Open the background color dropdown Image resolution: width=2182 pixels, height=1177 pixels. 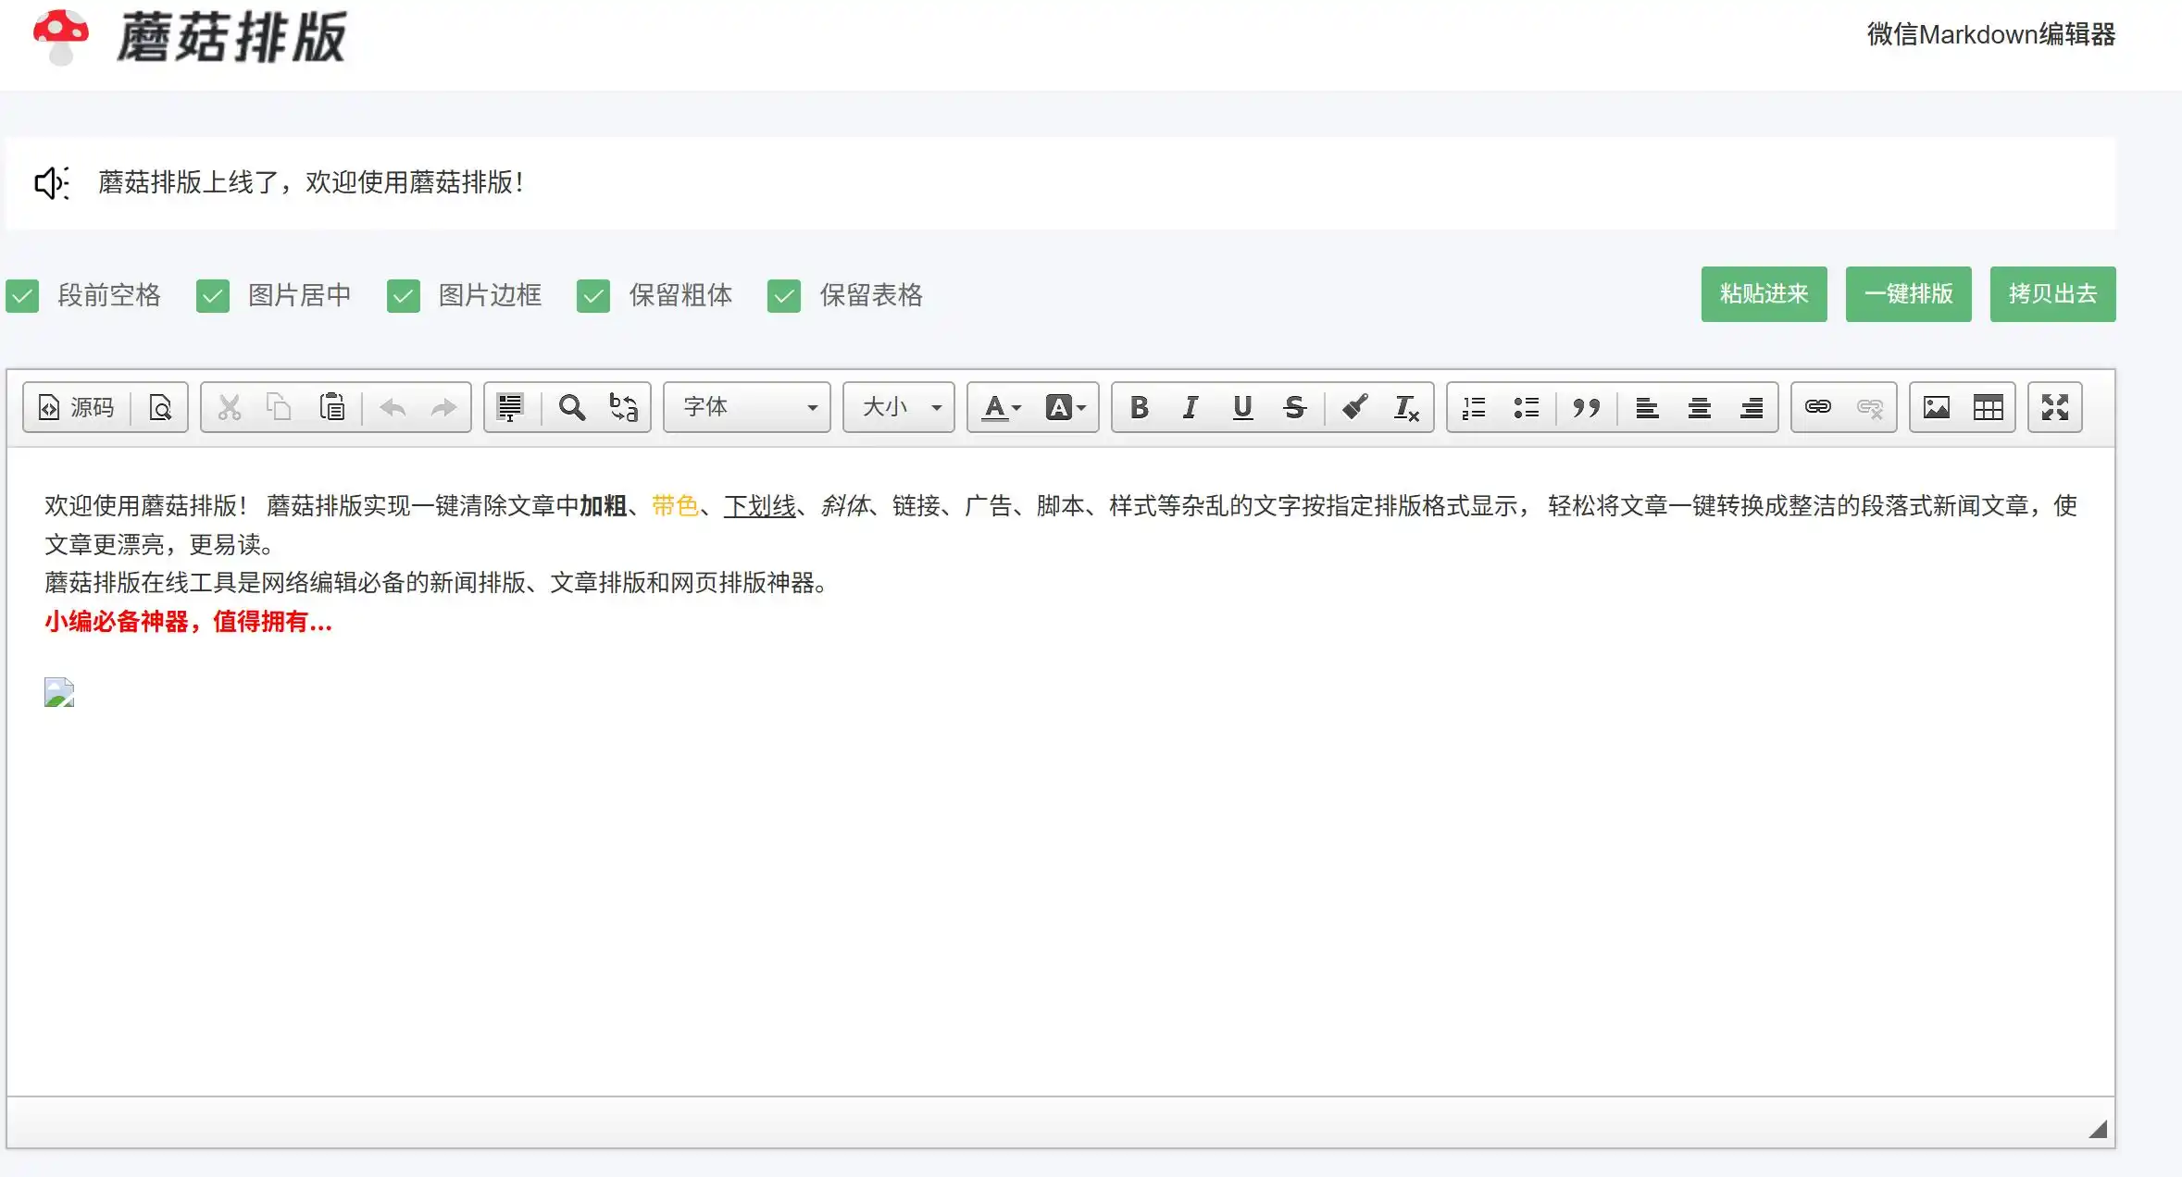click(x=1066, y=407)
